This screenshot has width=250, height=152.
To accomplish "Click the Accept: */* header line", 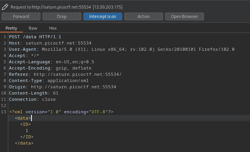I will 24,55.
